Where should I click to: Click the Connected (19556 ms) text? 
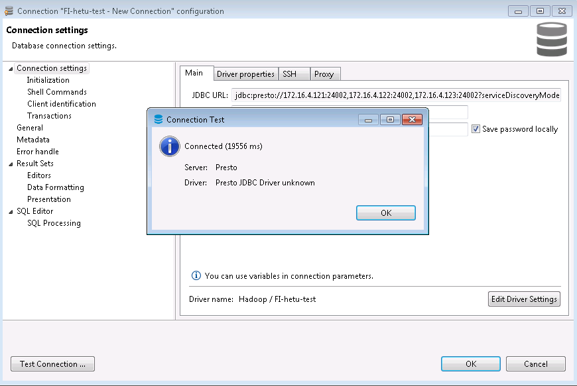click(224, 146)
